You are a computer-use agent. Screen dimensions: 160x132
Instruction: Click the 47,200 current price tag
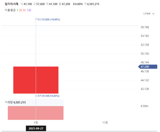point(148,67)
